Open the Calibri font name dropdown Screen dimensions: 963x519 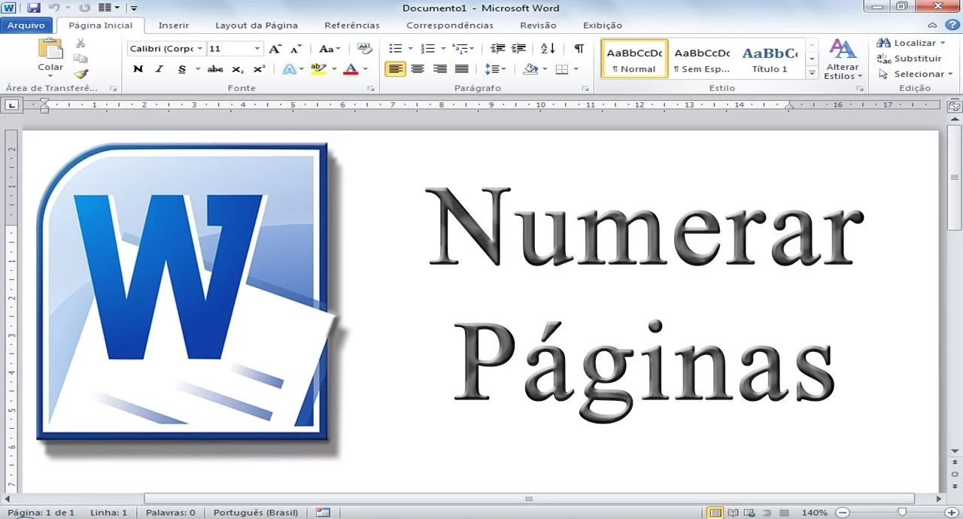pos(199,49)
